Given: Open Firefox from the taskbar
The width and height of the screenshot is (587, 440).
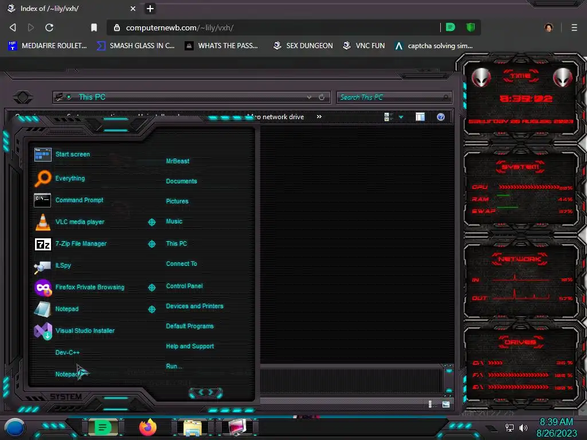Looking at the screenshot, I should [148, 427].
